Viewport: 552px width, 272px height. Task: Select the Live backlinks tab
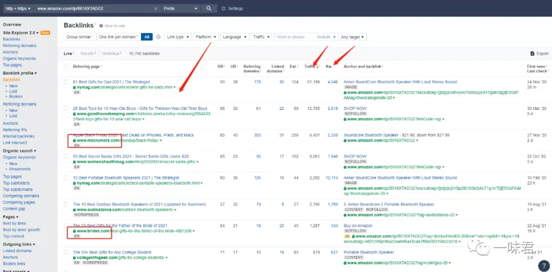point(67,54)
